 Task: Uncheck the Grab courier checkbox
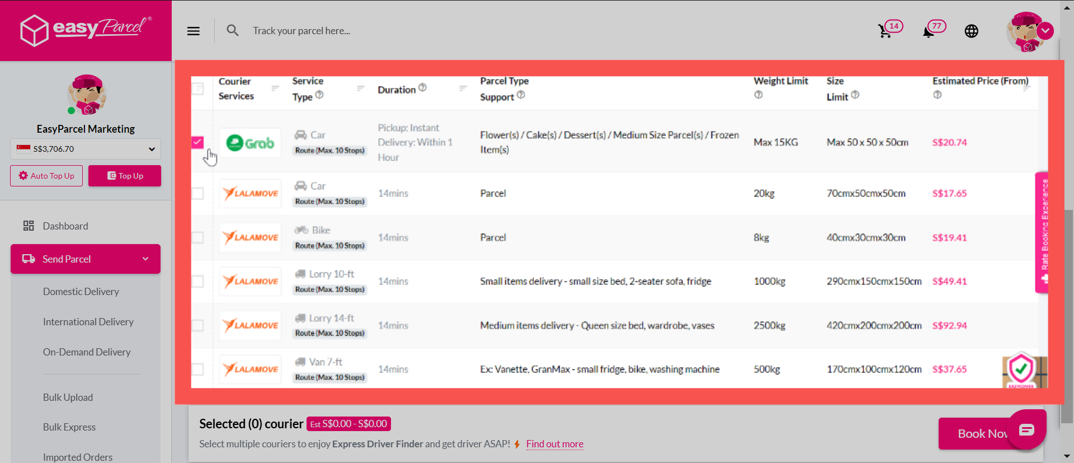197,142
